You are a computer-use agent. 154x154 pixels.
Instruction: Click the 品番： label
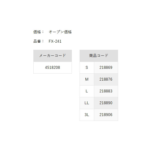38,41
